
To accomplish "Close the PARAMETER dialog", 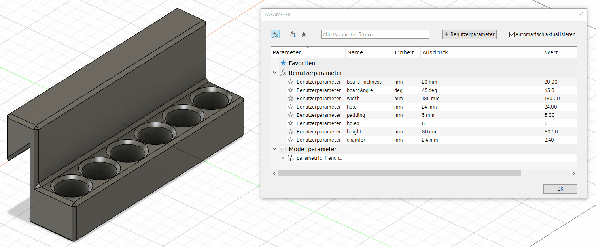I will coord(581,14).
